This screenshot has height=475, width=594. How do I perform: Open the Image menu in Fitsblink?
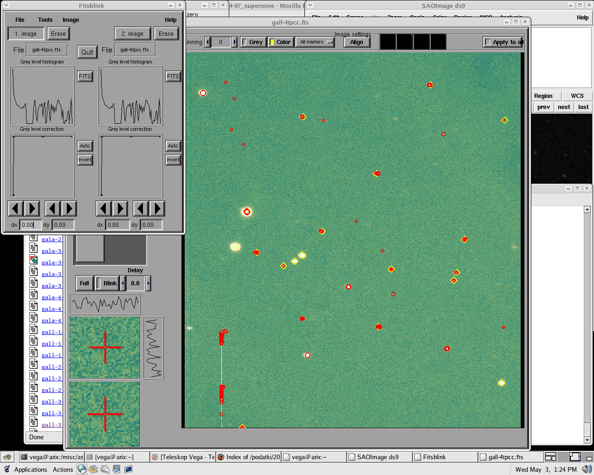point(71,20)
